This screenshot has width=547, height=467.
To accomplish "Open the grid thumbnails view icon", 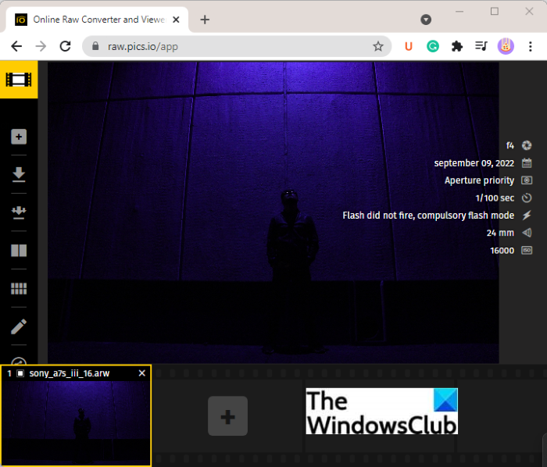I will pos(19,288).
